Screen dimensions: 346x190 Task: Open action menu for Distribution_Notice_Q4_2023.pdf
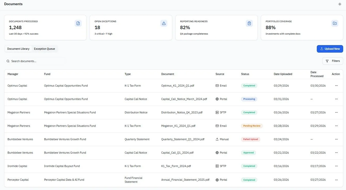[x=336, y=112]
